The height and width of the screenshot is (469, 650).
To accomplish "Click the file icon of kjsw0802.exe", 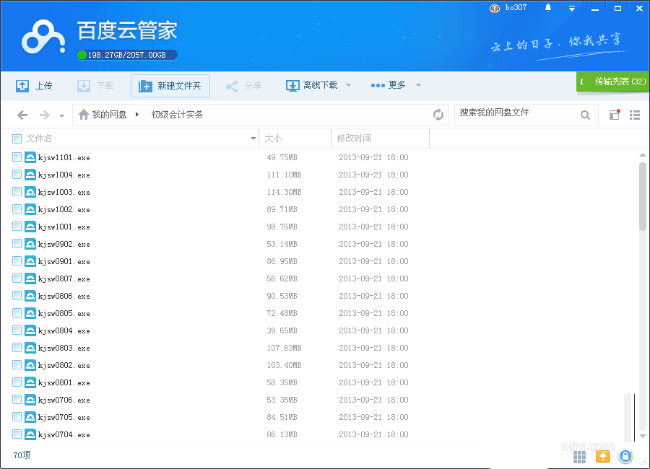I will [x=30, y=365].
